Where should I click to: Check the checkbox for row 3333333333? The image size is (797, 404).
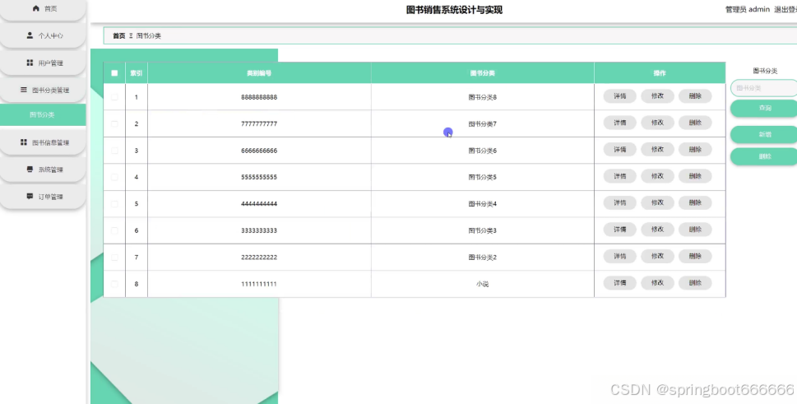[x=114, y=230]
